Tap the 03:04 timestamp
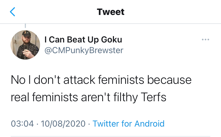221x137 pixels. click(22, 124)
